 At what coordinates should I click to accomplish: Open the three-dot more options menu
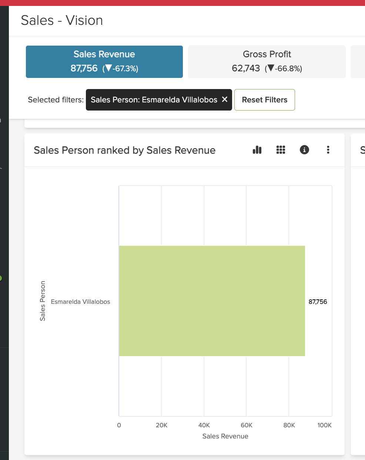pos(328,150)
